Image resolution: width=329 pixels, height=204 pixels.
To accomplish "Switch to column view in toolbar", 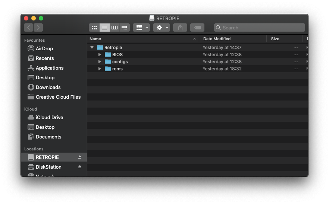I will (x=115, y=28).
